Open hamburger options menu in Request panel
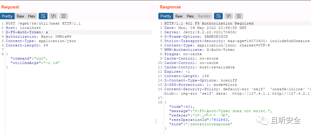The width and height of the screenshot is (311, 134). click(64, 16)
